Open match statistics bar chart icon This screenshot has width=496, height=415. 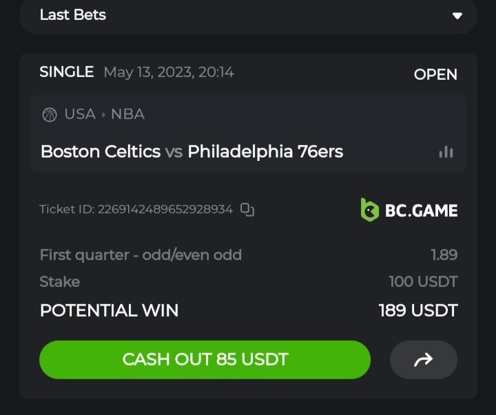coord(446,151)
